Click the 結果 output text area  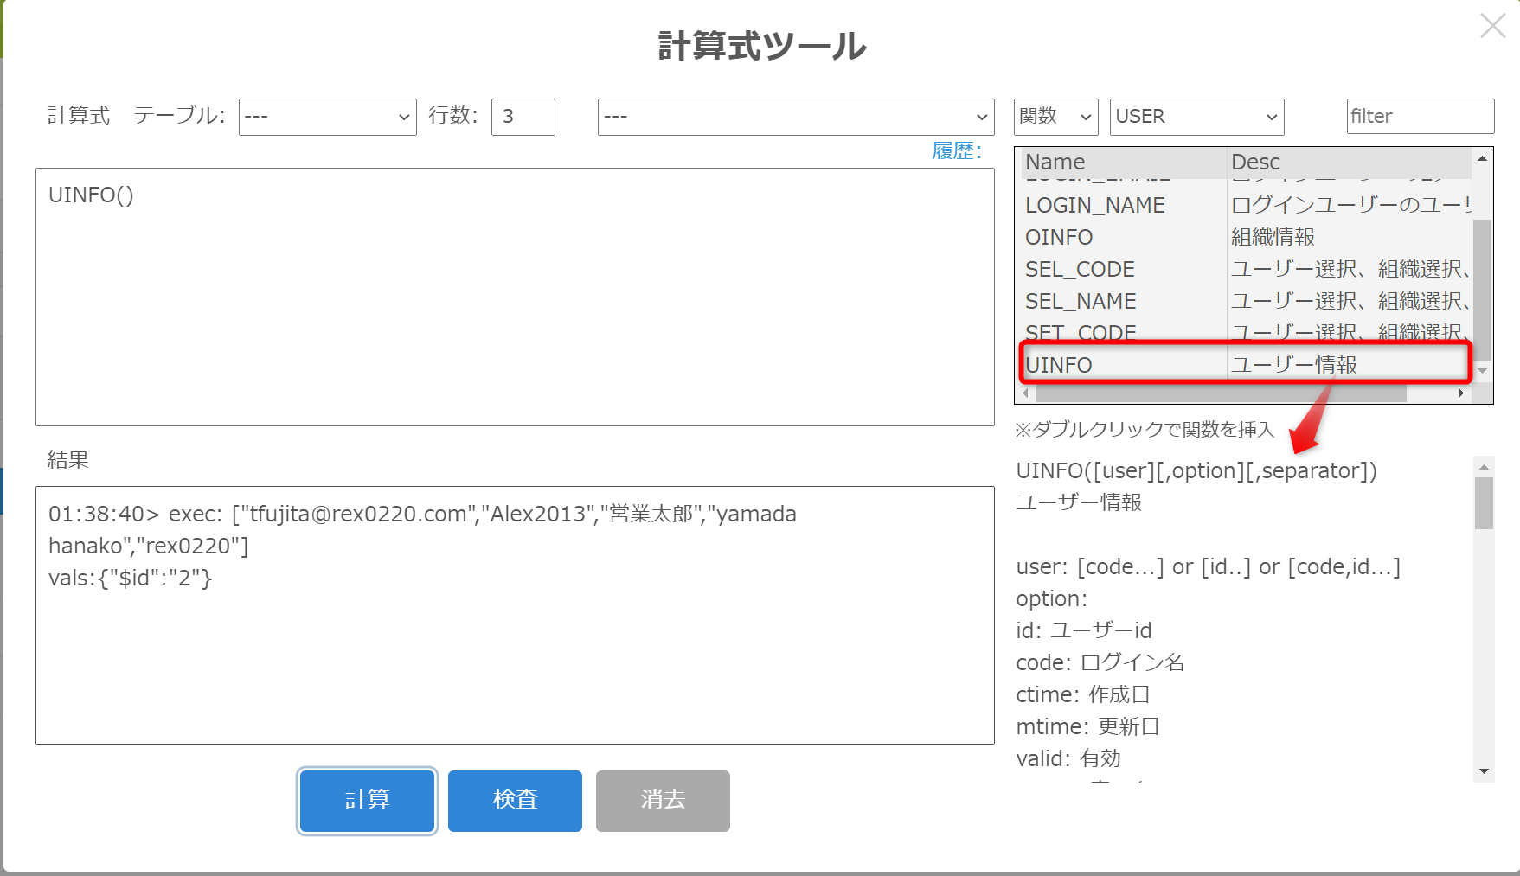point(515,615)
